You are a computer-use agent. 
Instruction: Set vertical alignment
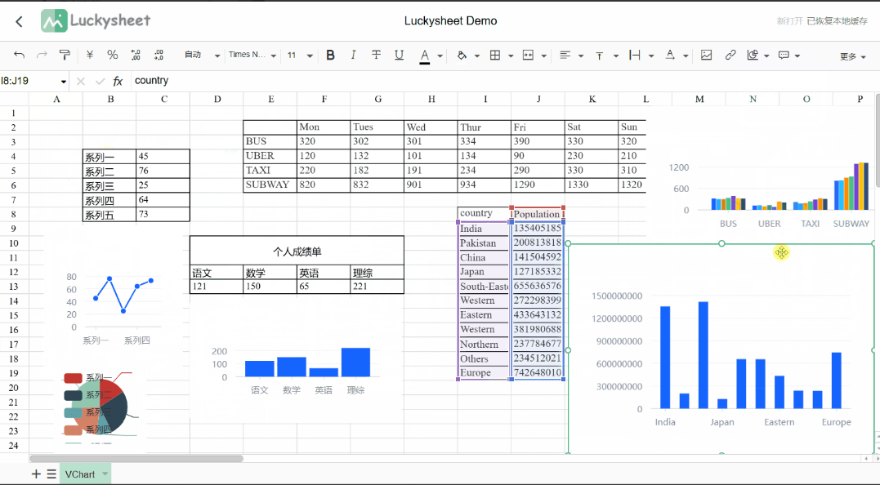point(600,55)
